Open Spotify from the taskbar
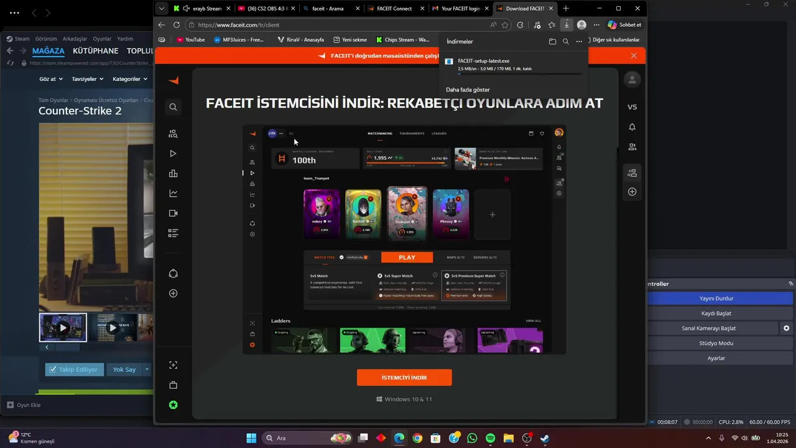The image size is (796, 448). (490, 439)
